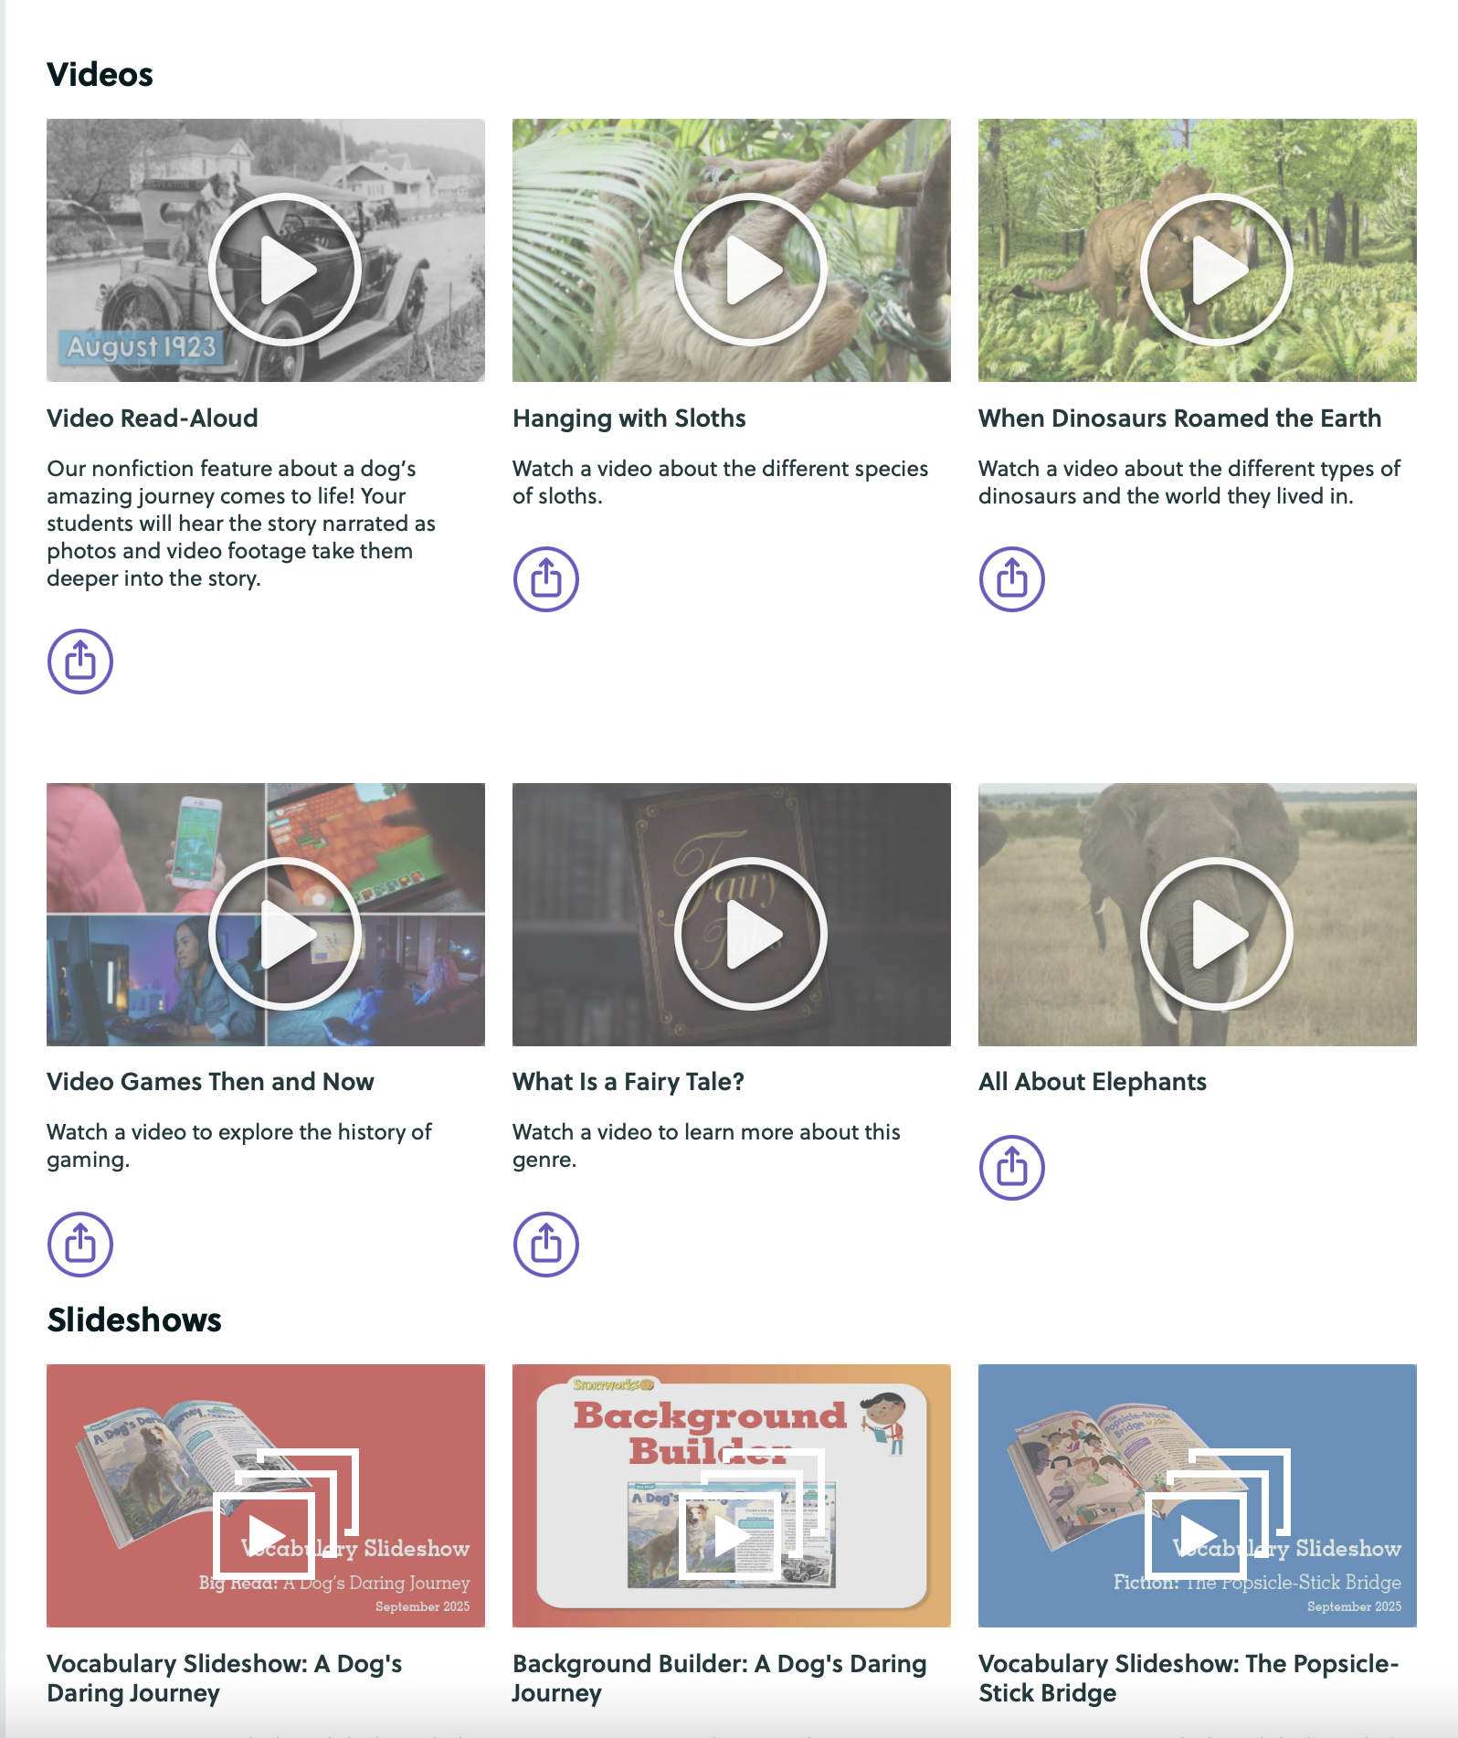The width and height of the screenshot is (1458, 1738).
Task: Click share icon under Hanging with Sloths
Action: [546, 578]
